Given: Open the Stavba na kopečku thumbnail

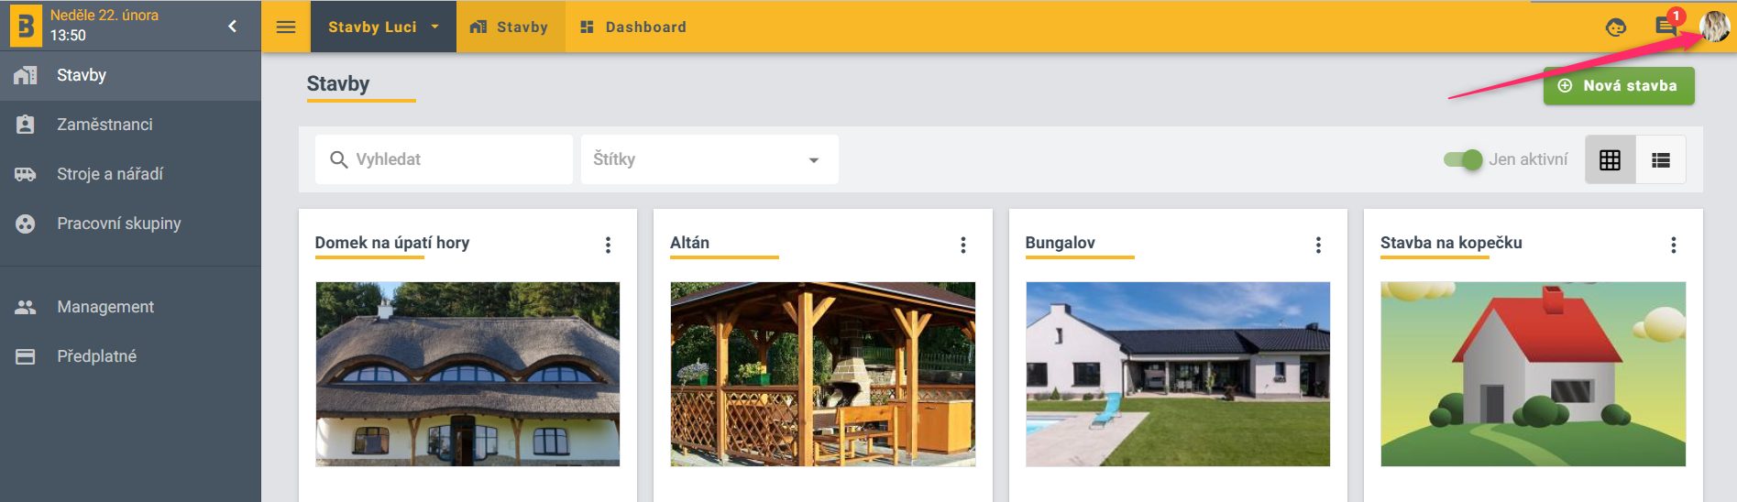Looking at the screenshot, I should click(1533, 374).
